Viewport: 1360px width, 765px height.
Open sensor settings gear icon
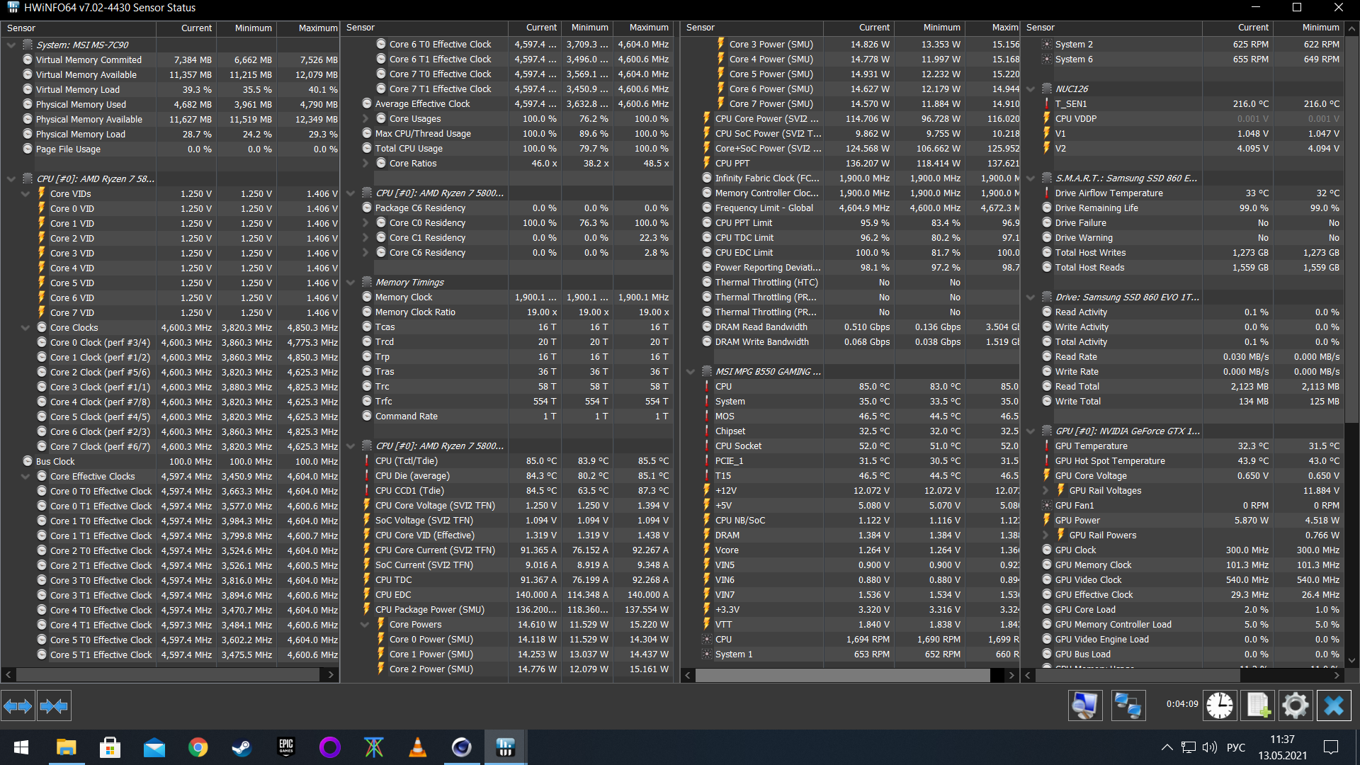click(x=1296, y=705)
